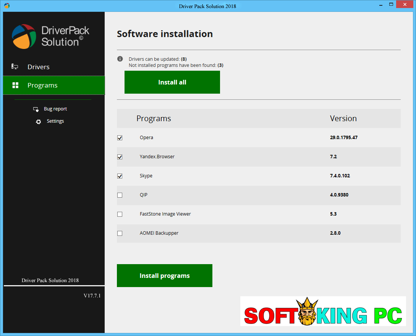Uncheck the Skype checkbox

[x=120, y=176]
